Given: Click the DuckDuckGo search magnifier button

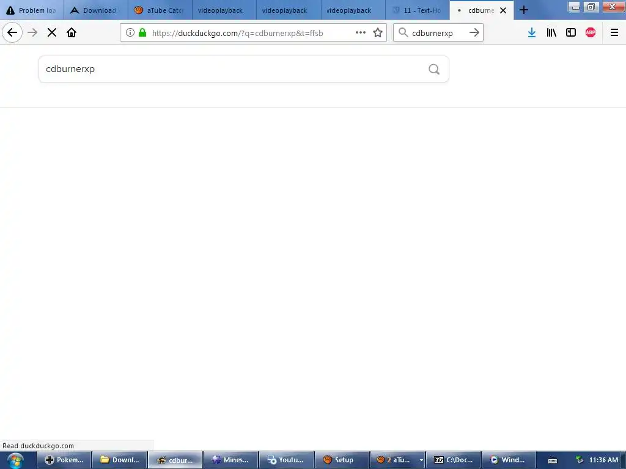Looking at the screenshot, I should pyautogui.click(x=434, y=70).
